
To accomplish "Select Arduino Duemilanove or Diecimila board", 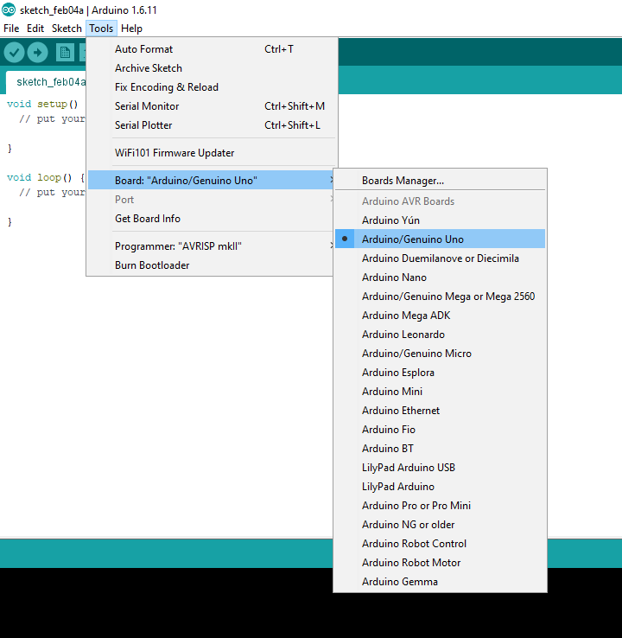I will pyautogui.click(x=440, y=258).
